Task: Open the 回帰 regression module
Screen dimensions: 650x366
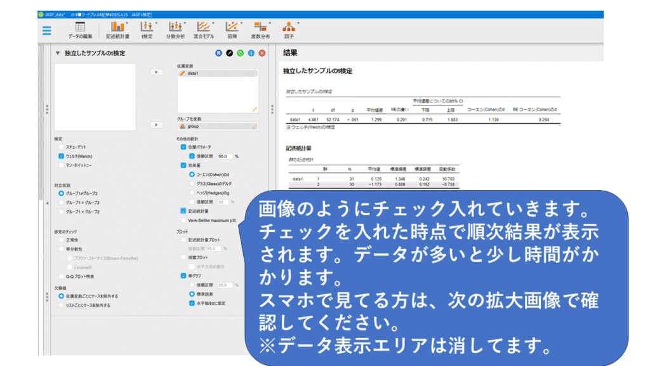Action: point(232,30)
